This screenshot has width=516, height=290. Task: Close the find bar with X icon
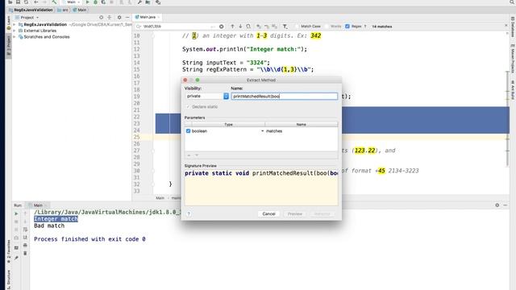506,25
